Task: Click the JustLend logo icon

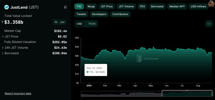Action: [6, 7]
